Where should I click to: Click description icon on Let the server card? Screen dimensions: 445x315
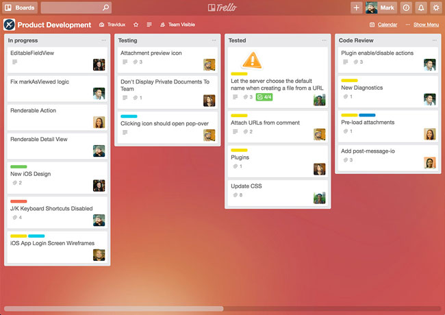tap(236, 97)
